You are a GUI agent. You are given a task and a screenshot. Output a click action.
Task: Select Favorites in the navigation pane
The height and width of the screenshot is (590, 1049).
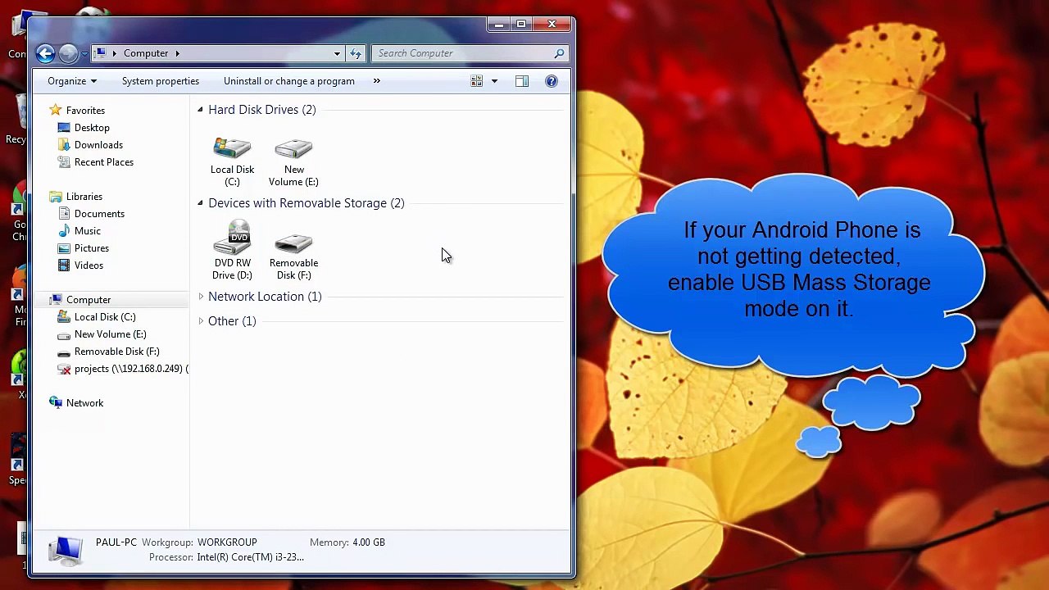[x=85, y=111]
